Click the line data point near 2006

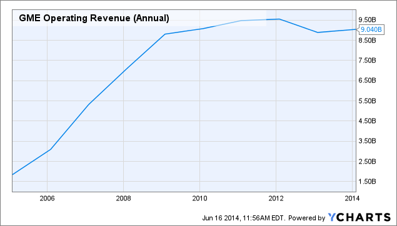pyautogui.click(x=51, y=149)
